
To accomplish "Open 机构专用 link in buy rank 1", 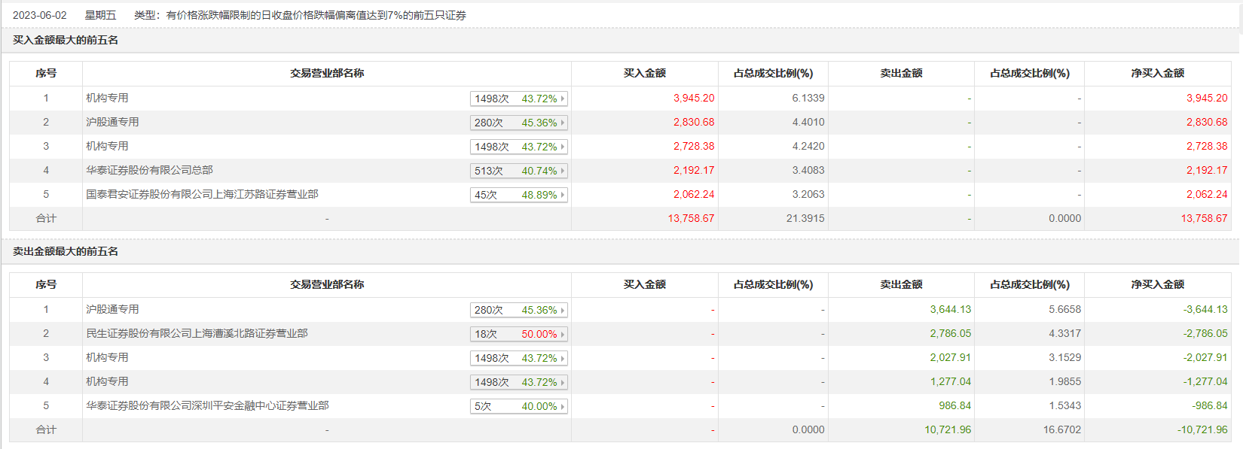I will click(x=107, y=98).
